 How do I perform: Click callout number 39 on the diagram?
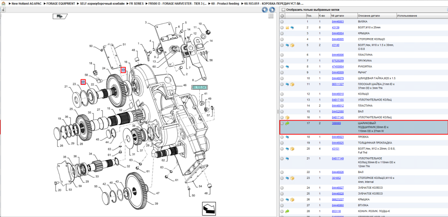coord(156,204)
